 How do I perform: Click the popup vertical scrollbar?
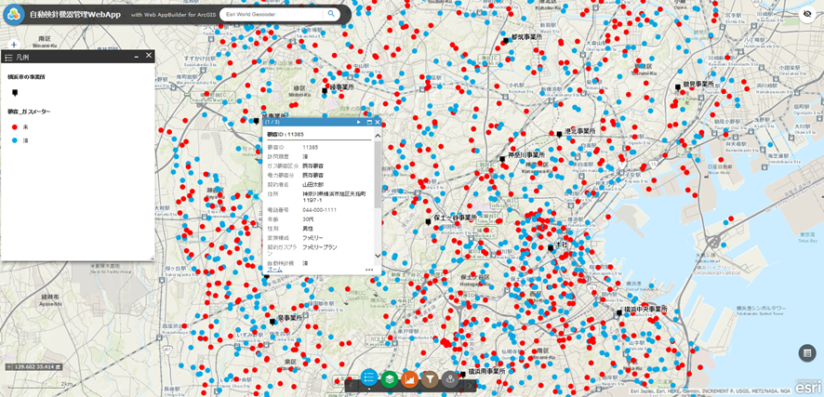coord(377,186)
